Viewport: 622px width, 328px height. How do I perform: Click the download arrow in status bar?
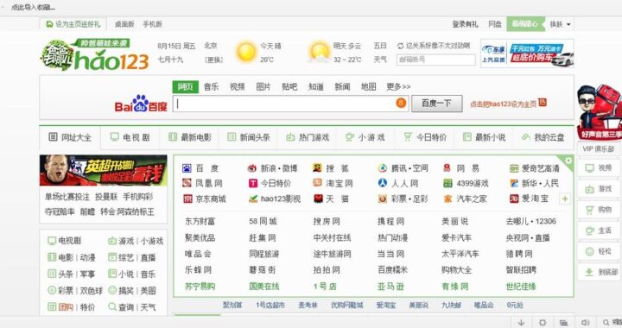(x=521, y=323)
